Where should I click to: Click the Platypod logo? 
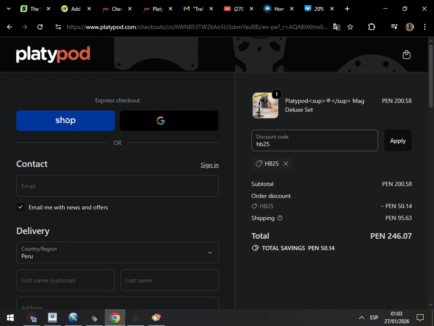coord(53,54)
